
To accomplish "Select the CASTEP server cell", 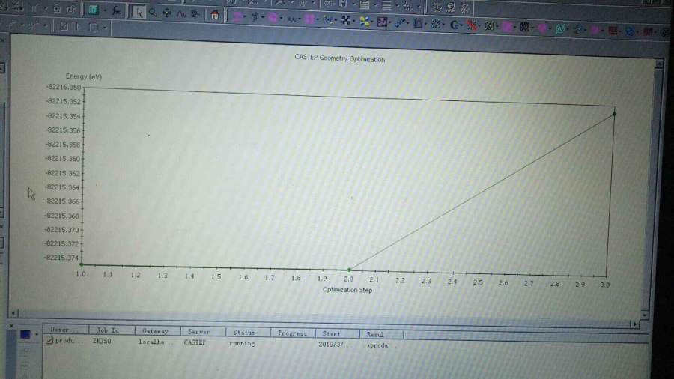I will pyautogui.click(x=195, y=342).
